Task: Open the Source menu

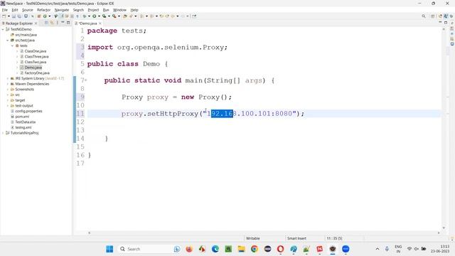Action: (x=28, y=10)
